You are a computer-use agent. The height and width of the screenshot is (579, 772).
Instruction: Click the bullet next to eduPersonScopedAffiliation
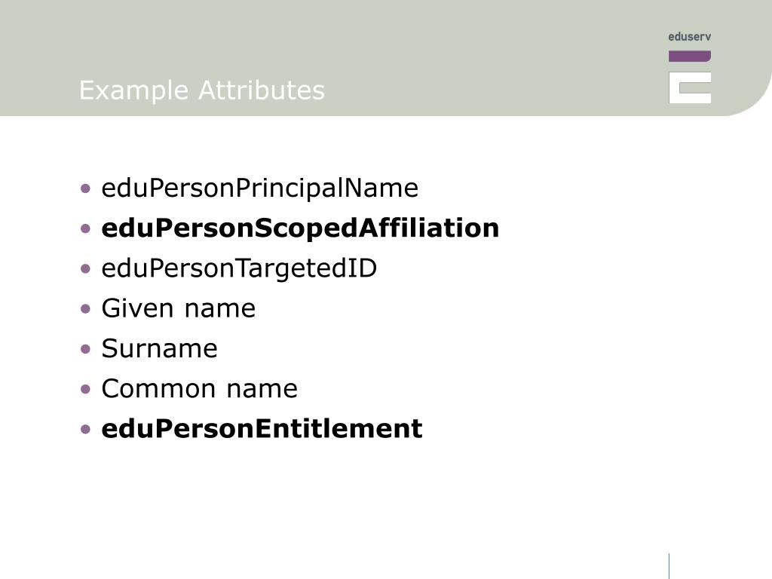point(87,228)
